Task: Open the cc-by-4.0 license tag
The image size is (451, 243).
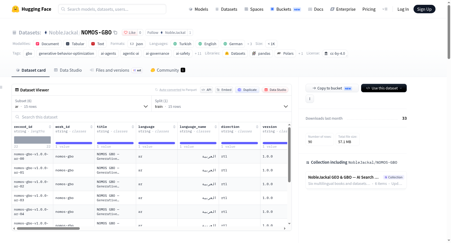Action: tap(335, 53)
